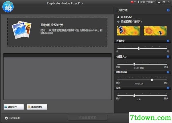Image resolution: width=172 pixels, height=123 pixels.
Task: Click info icon beside 匹配度
Action: coord(168,41)
